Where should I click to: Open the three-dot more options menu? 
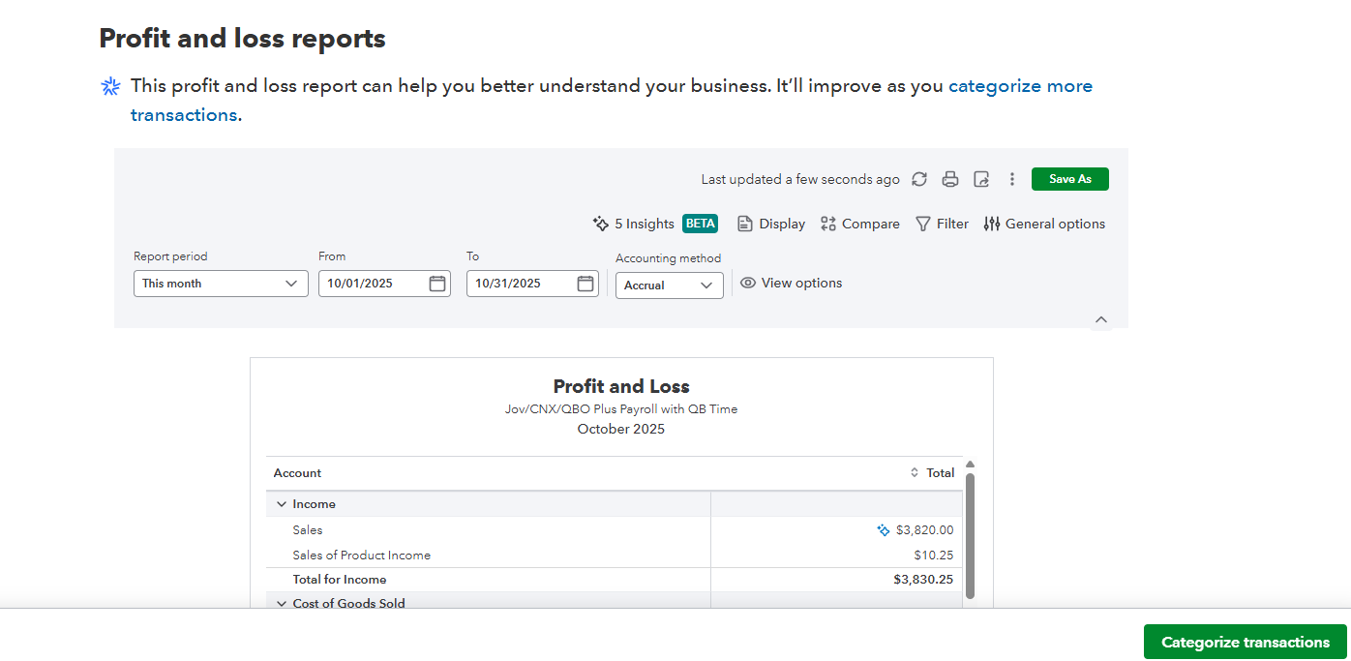coord(1012,179)
